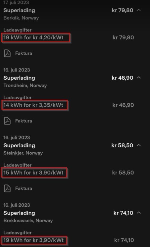Click the 19 kWh for kr 4,20/kWt line
This screenshot has width=150, height=247.
(x=33, y=38)
